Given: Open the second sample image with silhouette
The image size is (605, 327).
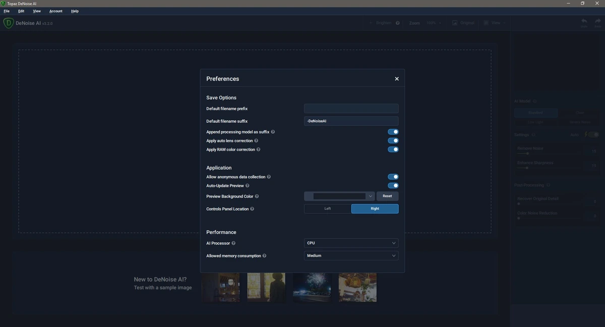Looking at the screenshot, I should (x=266, y=287).
